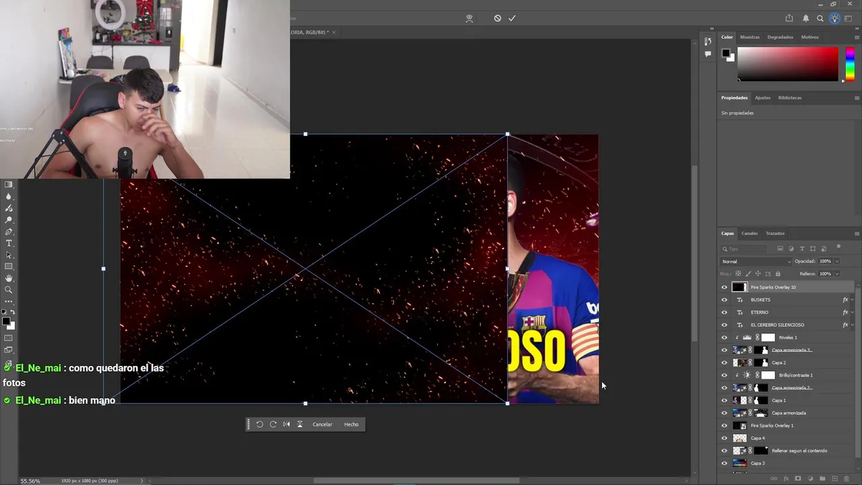Select the Hand tool
862x485 pixels.
click(x=9, y=278)
